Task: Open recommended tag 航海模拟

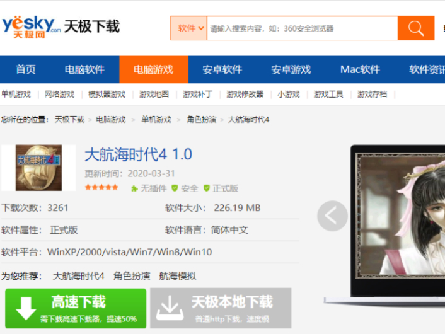Action: [x=177, y=276]
